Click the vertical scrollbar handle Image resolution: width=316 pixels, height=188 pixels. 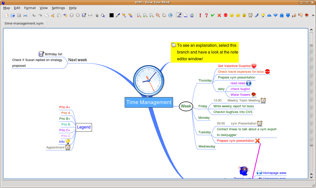click(311, 95)
